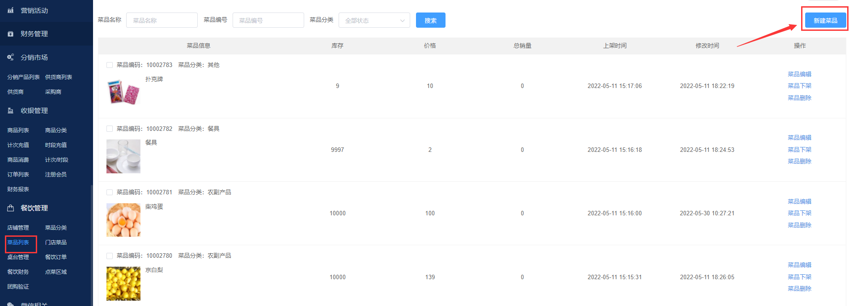
Task: Click the 新建菜品 button
Action: 825,21
